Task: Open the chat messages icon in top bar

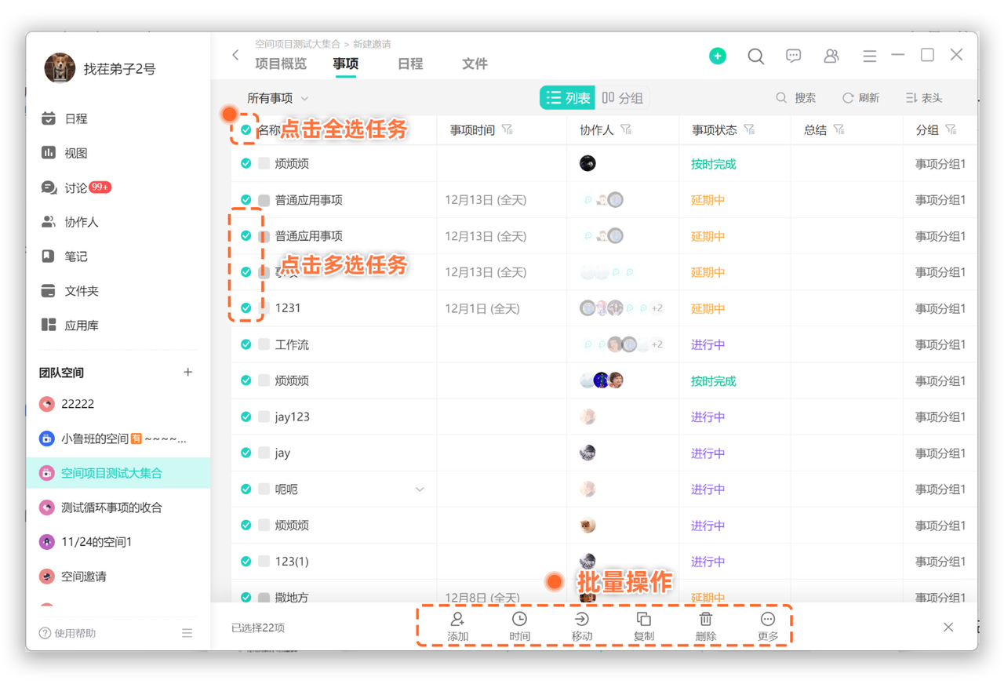Action: tap(793, 56)
